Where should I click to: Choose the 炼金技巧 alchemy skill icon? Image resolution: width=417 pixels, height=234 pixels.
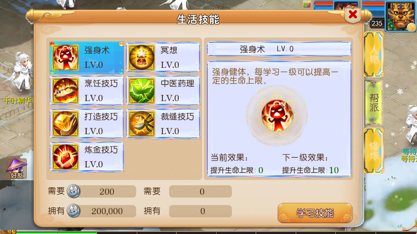pos(65,157)
